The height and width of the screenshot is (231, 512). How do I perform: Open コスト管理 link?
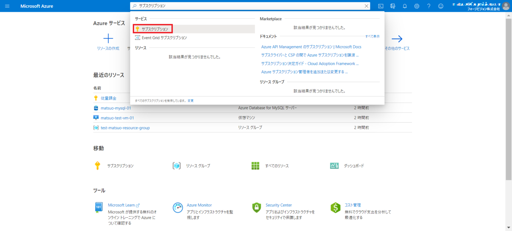tap(353, 205)
